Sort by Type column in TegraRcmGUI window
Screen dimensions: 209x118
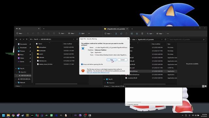click(x=169, y=44)
